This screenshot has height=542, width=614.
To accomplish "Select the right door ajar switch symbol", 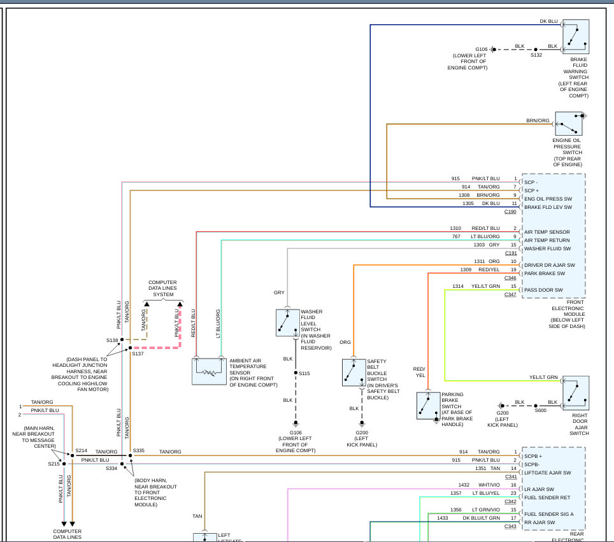I will click(x=575, y=393).
